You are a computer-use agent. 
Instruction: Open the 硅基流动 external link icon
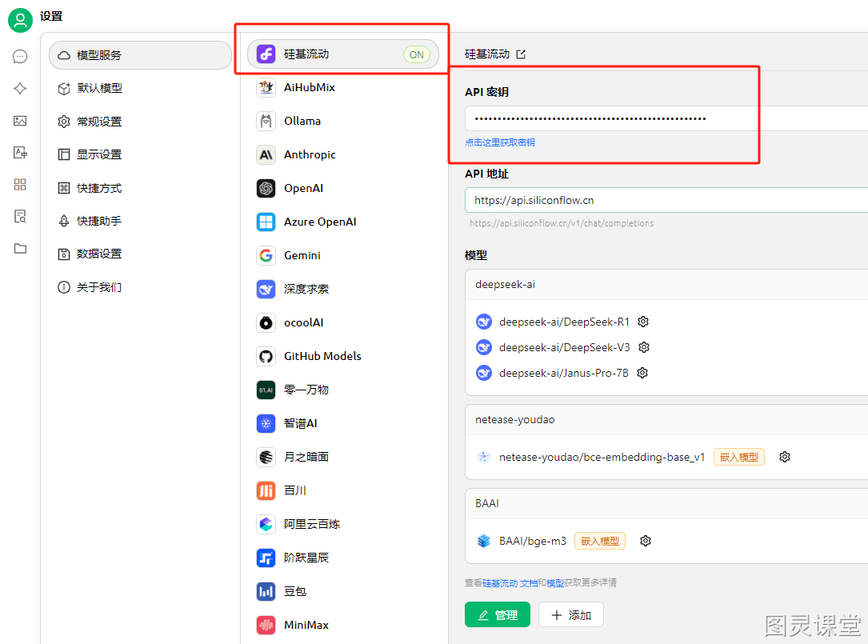click(x=521, y=54)
